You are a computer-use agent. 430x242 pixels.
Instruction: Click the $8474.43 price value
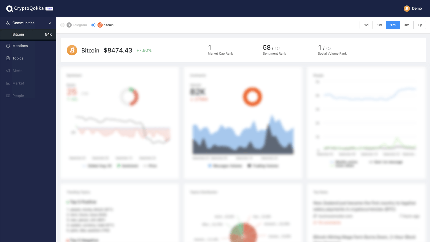118,50
